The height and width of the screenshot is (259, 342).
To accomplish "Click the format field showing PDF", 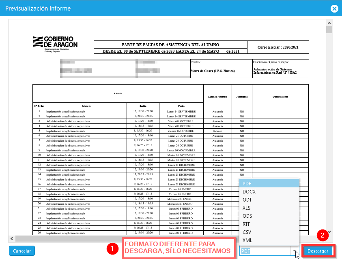I will point(265,251).
